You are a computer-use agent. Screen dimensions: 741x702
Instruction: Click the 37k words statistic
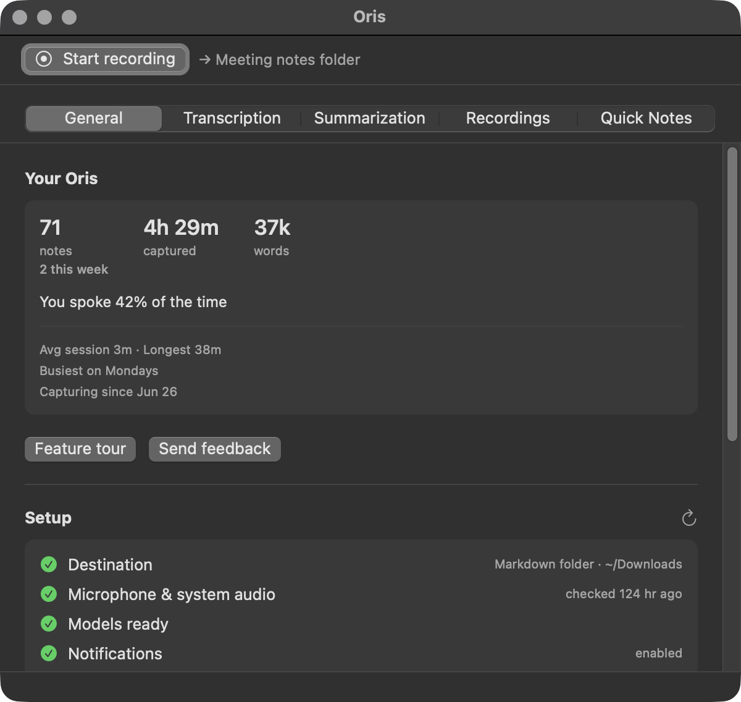pos(272,237)
